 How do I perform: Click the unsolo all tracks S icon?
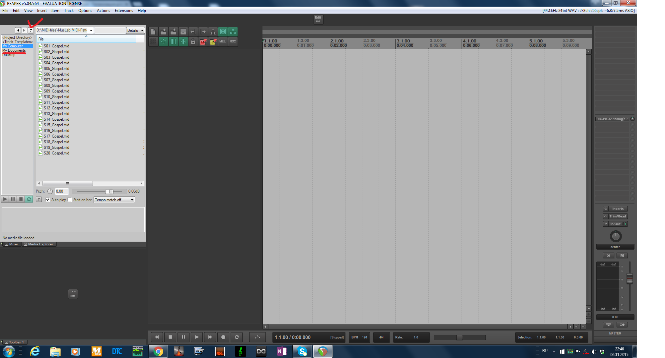point(213,42)
